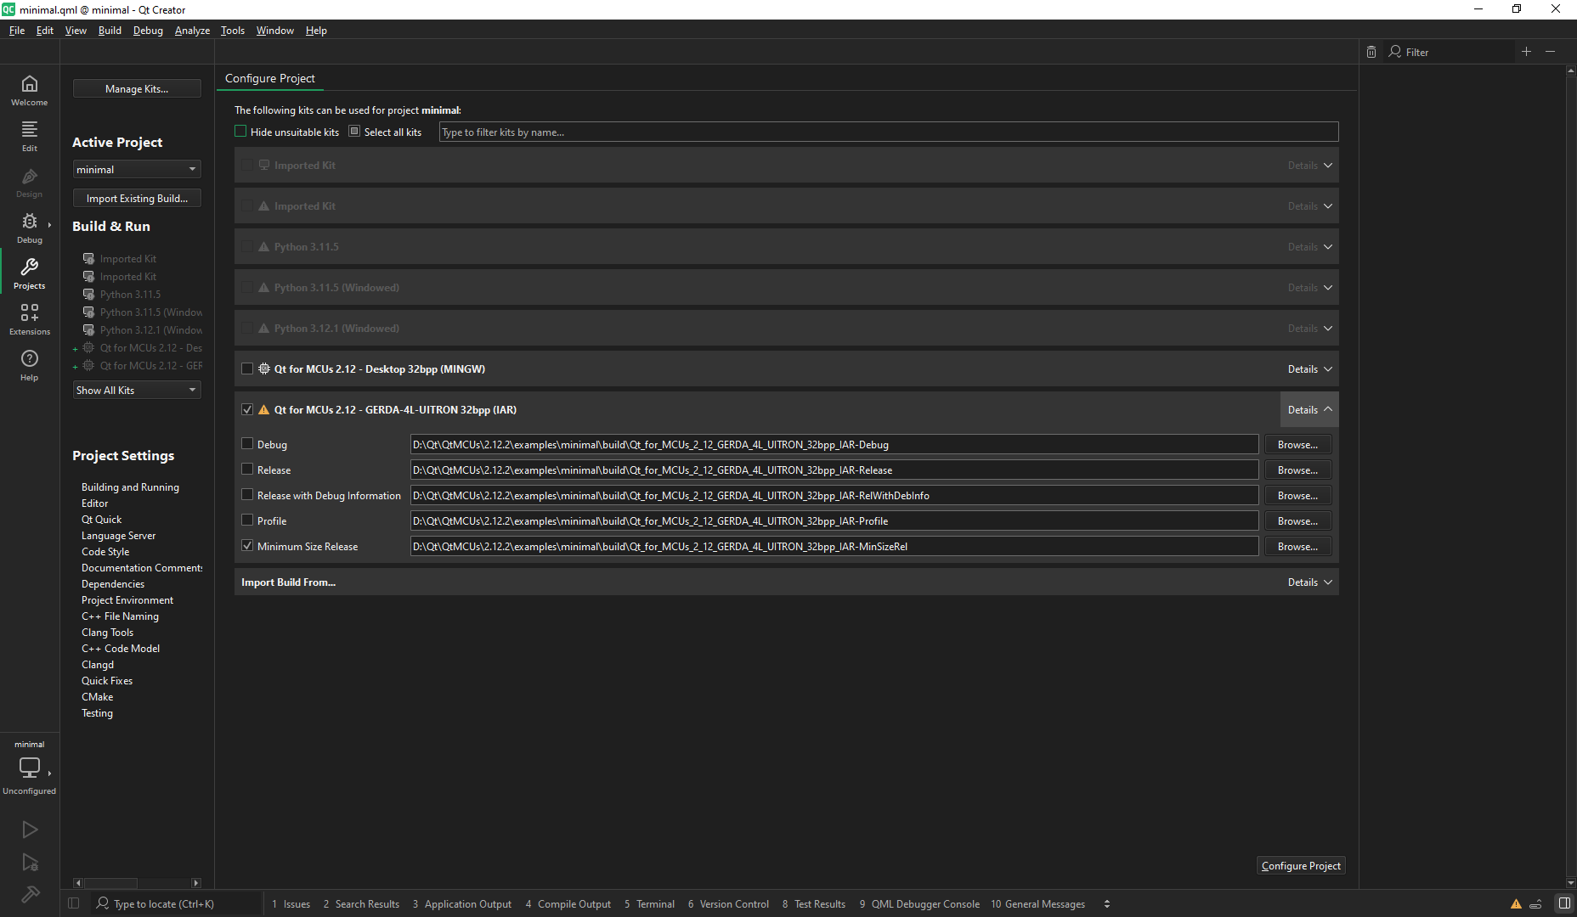Open the Show All Kits dropdown

tap(137, 390)
